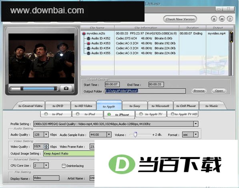239x188 pixels.
Task: Click the Output Folder path field
Action: (x=145, y=91)
